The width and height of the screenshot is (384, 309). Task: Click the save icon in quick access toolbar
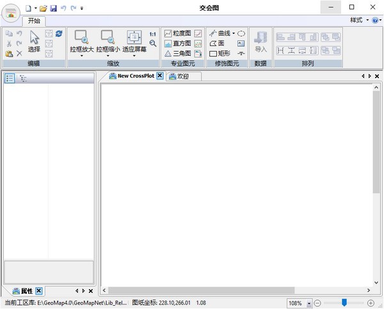53,8
